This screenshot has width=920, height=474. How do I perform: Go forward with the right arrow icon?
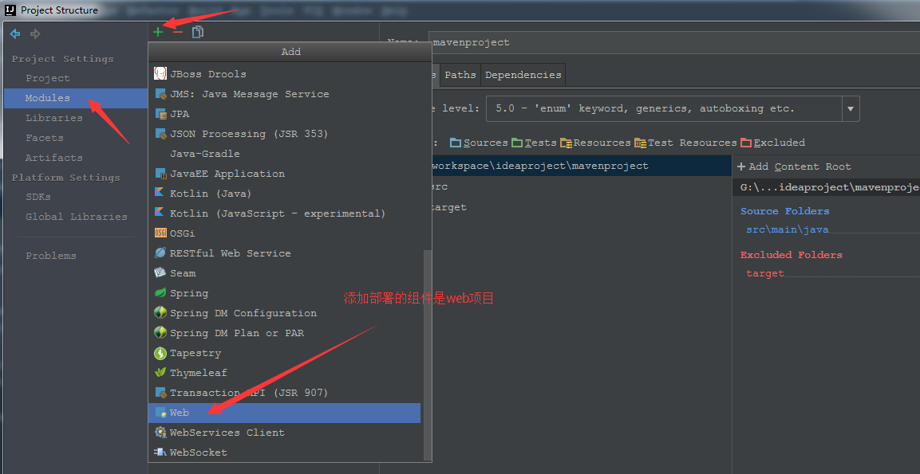pos(35,34)
